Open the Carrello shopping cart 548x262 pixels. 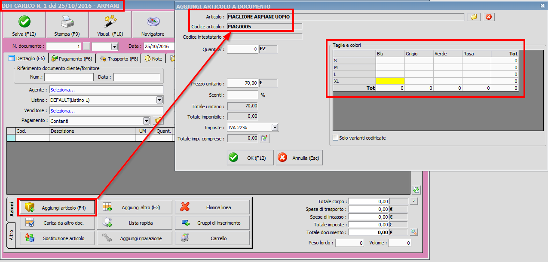(212, 238)
